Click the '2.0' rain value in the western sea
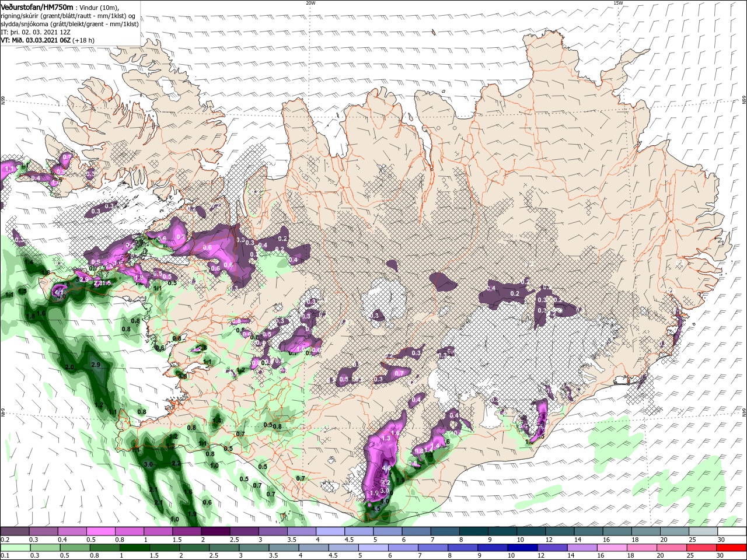Image resolution: width=747 pixels, height=560 pixels. pos(69,367)
